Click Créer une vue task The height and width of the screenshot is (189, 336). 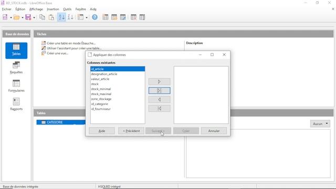click(57, 53)
